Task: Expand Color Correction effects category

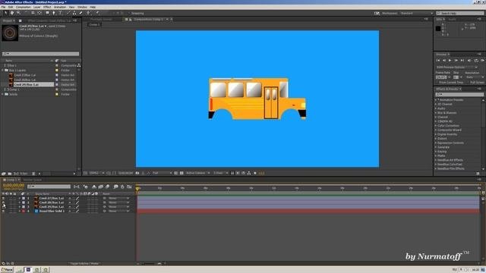Action: (x=435, y=126)
